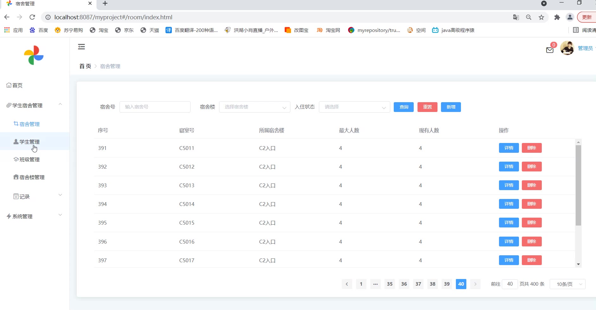Open the browser zoom magnifier icon

tap(528, 17)
